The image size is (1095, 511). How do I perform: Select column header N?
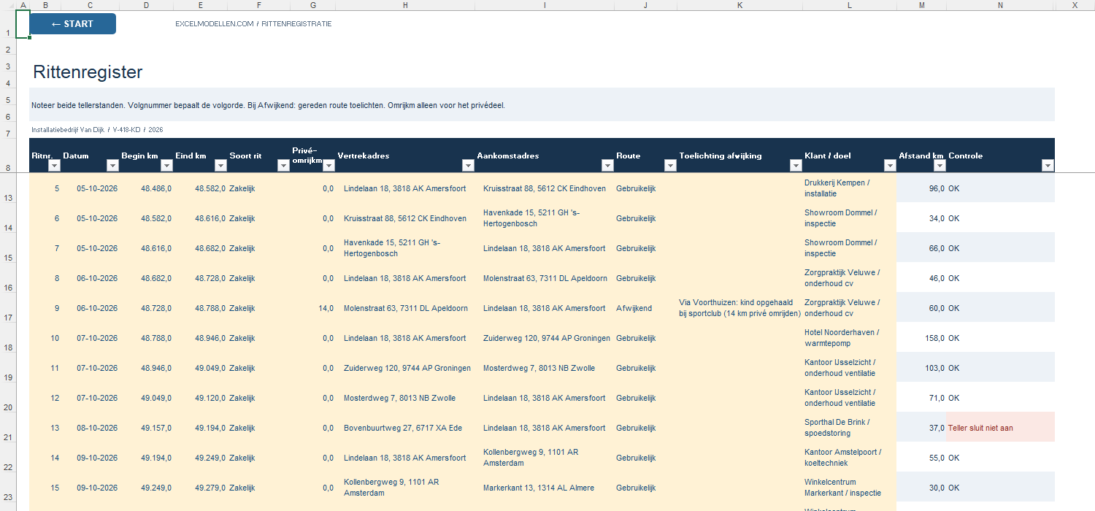point(1000,5)
